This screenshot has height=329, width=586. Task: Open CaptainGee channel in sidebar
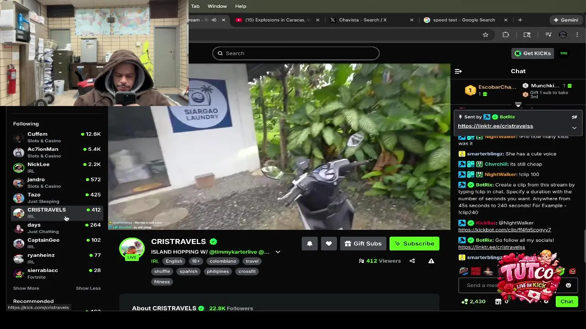57,243
